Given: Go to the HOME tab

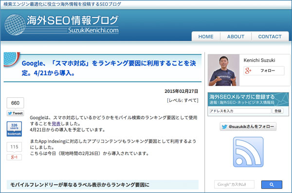Looking at the screenshot, I should (x=206, y=36).
